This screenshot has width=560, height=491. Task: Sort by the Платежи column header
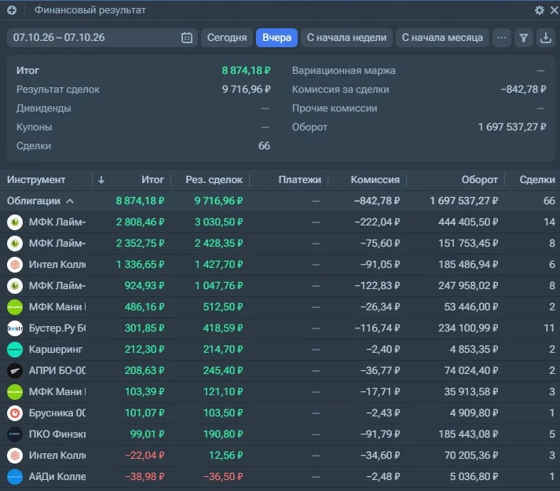tap(300, 180)
